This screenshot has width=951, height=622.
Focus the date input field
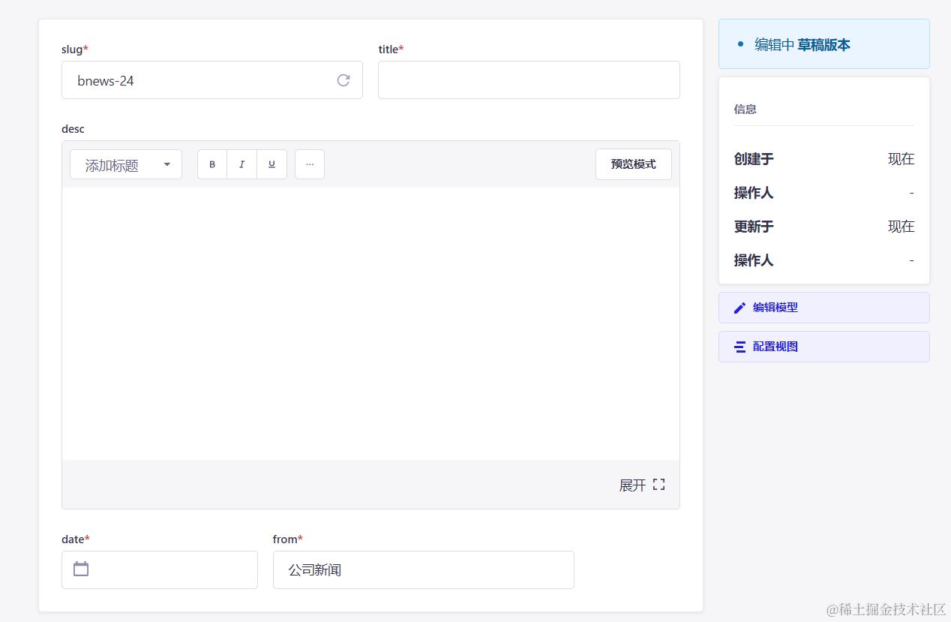tap(160, 570)
